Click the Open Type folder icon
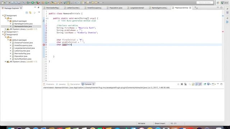 coord(52,3)
